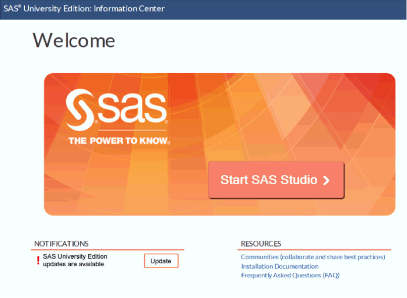The width and height of the screenshot is (407, 298).
Task: Click the red exclamation alert icon
Action: pos(38,260)
